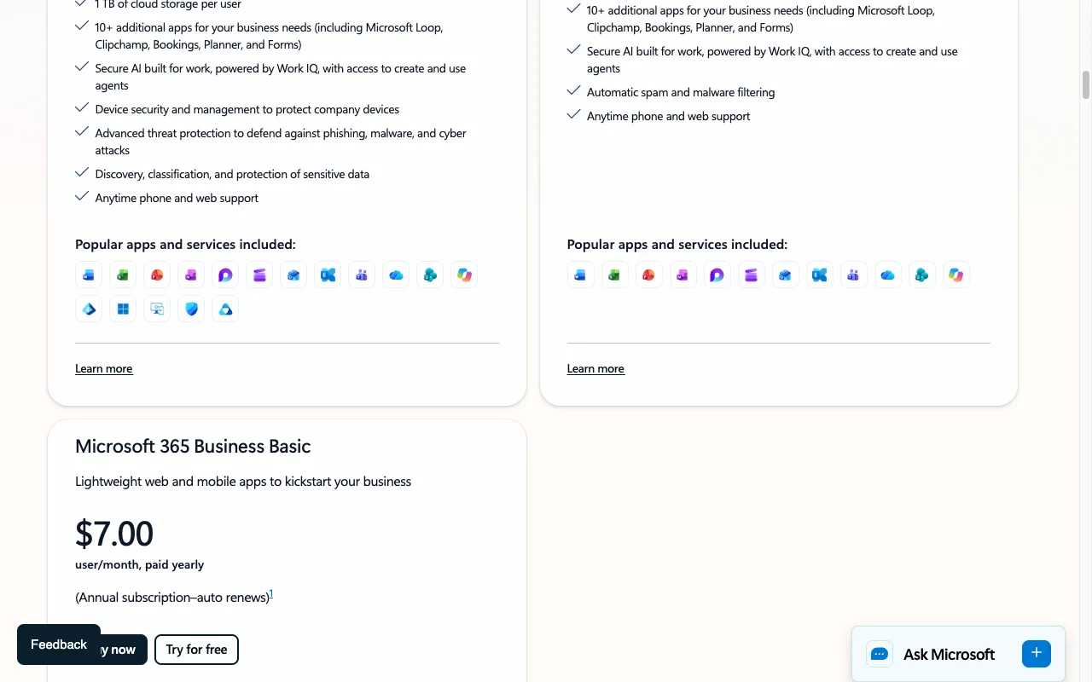Click the Clipchamp icon in the left plan card
Screen dimensions: 1092x682
tap(259, 275)
